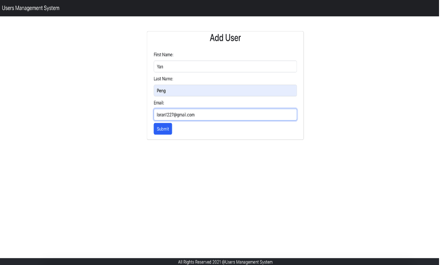This screenshot has width=444, height=265.
Task: Click the 'First Name:' label
Action: pyautogui.click(x=163, y=55)
